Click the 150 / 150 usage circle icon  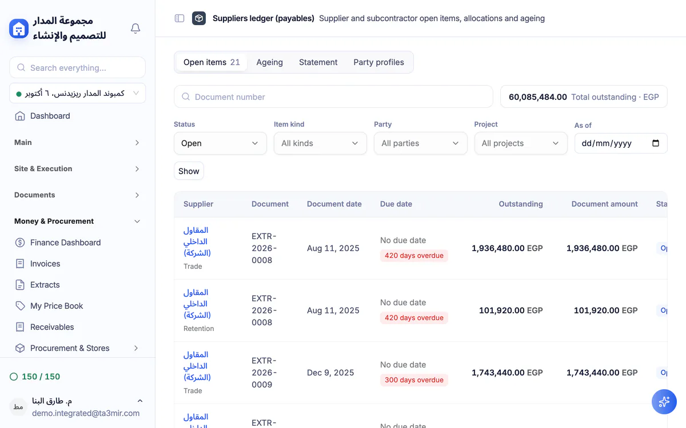(14, 377)
